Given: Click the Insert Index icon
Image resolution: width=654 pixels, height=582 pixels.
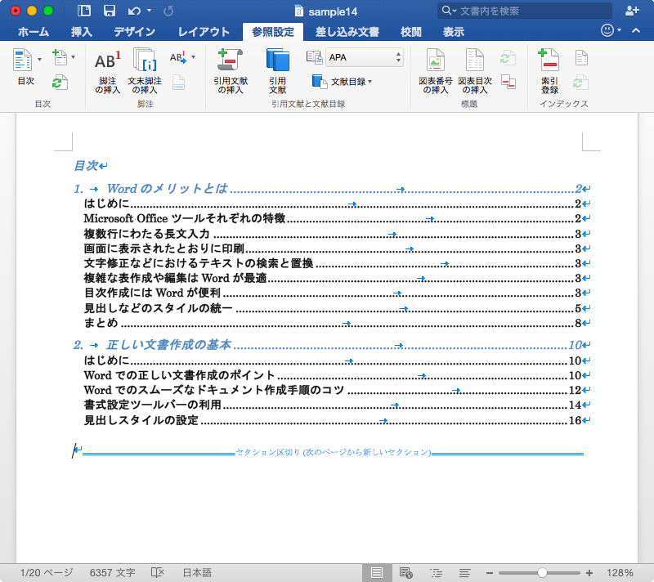Looking at the screenshot, I should point(581,57).
